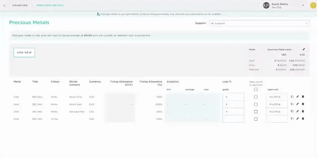Screen dimensions: 317x158
Task: Go back using the header arrow
Action: coord(4,6)
